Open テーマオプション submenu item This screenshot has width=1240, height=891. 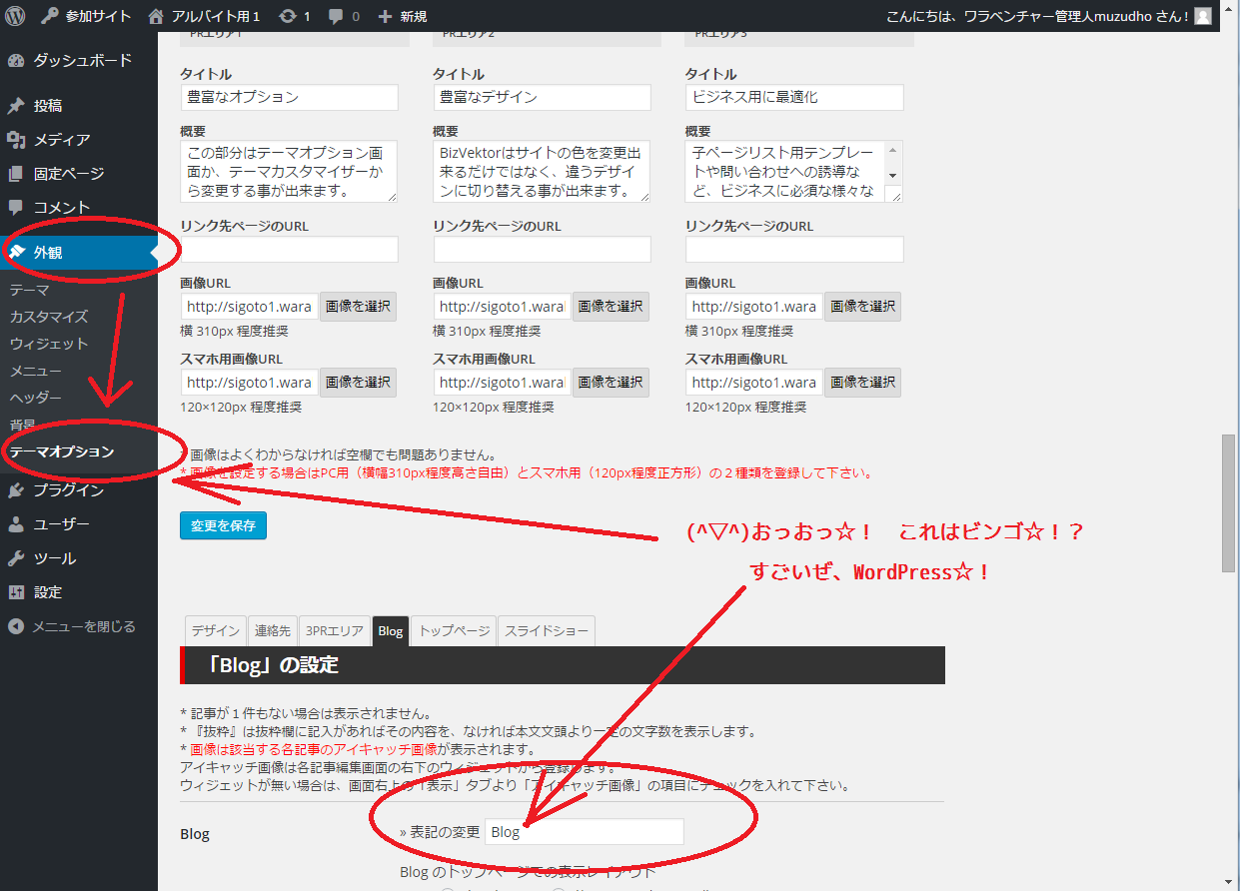pyautogui.click(x=62, y=451)
